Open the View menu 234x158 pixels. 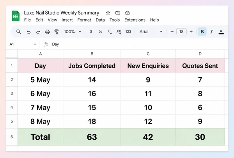click(x=52, y=20)
